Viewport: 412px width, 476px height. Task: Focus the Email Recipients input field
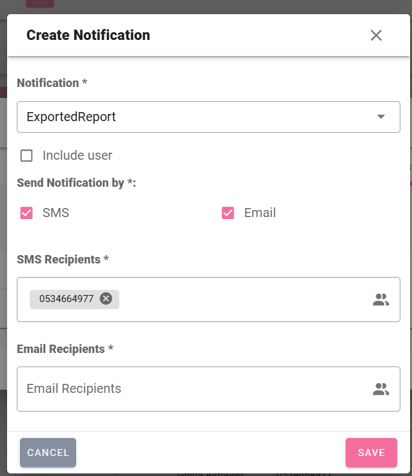pyautogui.click(x=195, y=389)
